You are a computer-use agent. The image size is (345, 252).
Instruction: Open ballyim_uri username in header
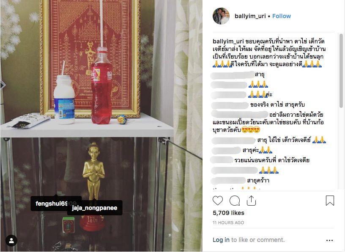250,16
